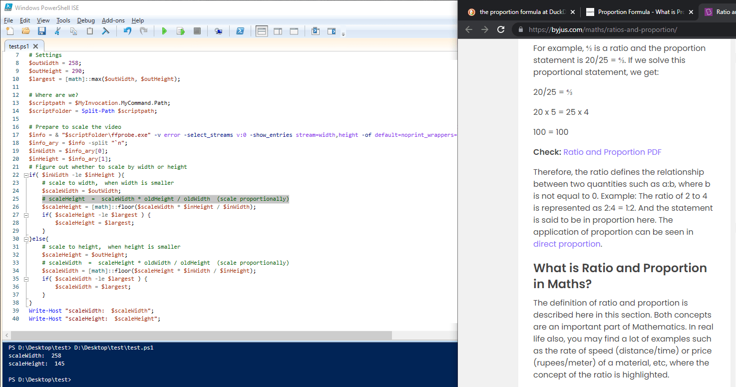The width and height of the screenshot is (736, 387).
Task: Save the script with the floppy disk icon
Action: [x=42, y=31]
